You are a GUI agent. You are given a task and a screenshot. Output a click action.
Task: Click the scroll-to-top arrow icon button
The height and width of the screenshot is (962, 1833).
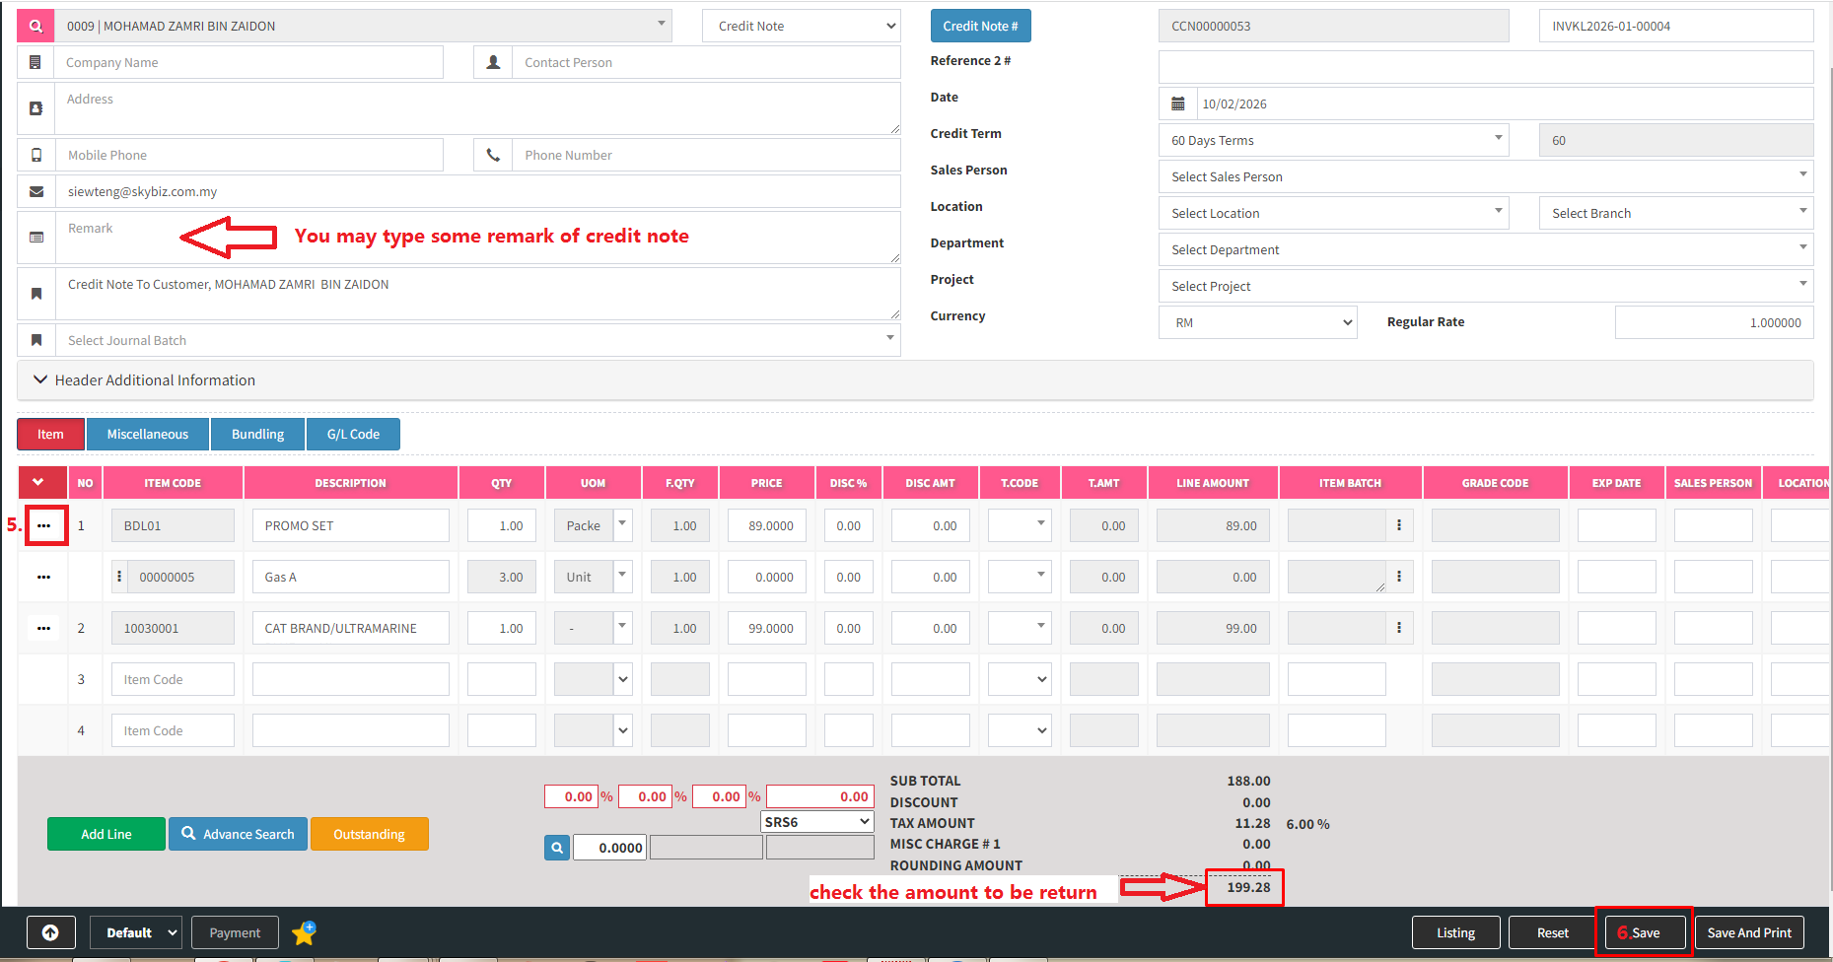50,932
